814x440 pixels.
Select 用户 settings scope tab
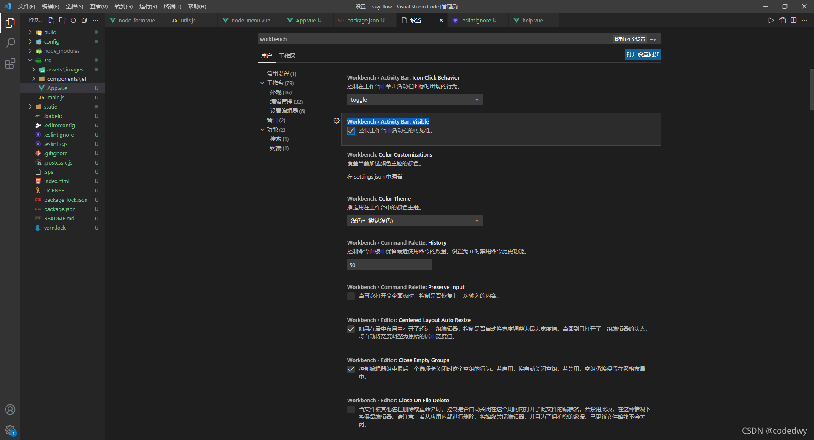coord(266,55)
